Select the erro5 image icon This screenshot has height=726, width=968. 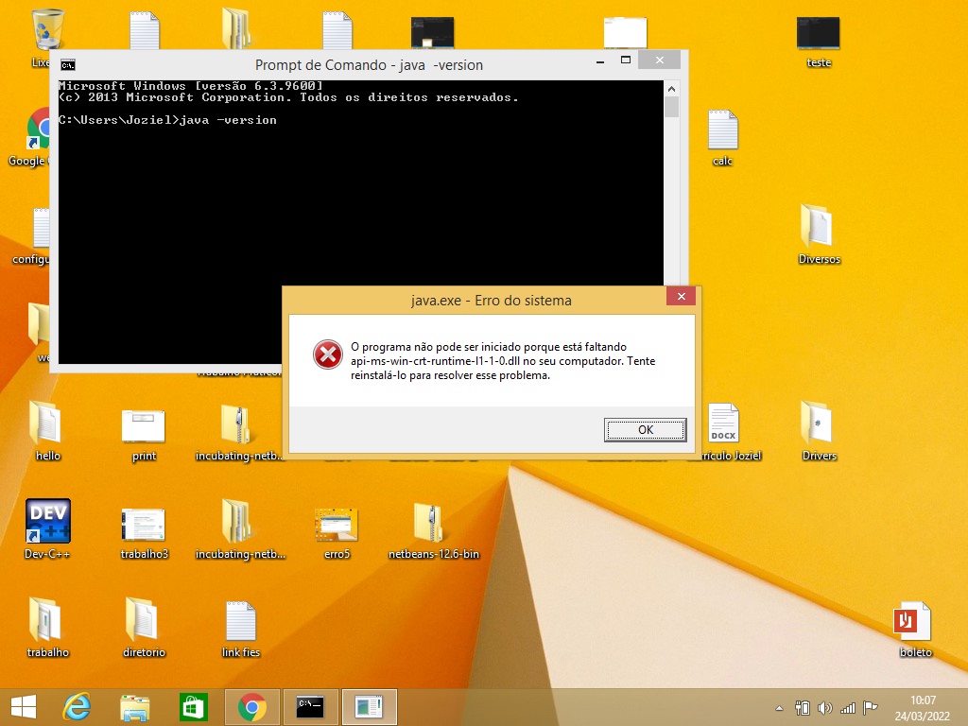337,532
